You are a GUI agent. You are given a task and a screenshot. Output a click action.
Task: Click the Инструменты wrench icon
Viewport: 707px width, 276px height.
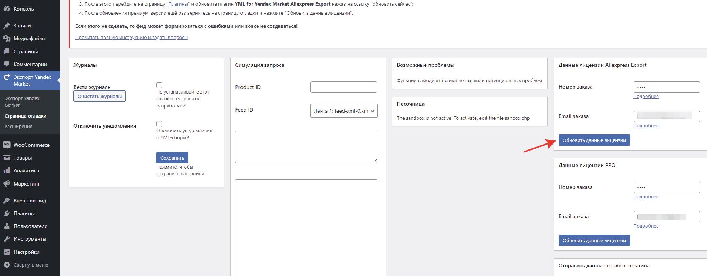(x=6, y=239)
